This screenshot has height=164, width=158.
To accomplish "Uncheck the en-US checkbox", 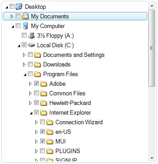I will tap(42, 132).
